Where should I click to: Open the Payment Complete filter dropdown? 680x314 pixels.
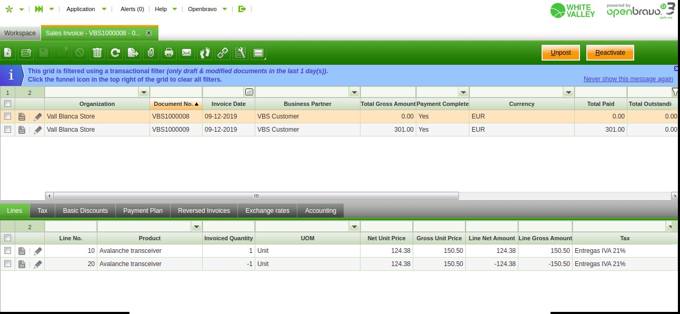coord(463,92)
